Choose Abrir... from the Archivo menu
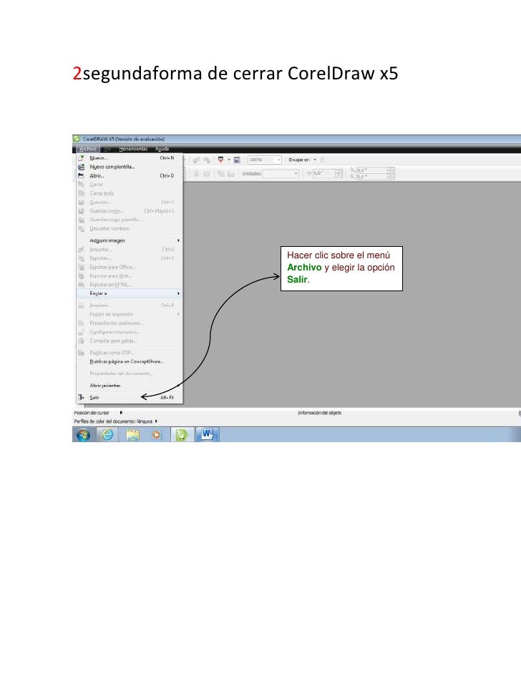 pos(130,175)
